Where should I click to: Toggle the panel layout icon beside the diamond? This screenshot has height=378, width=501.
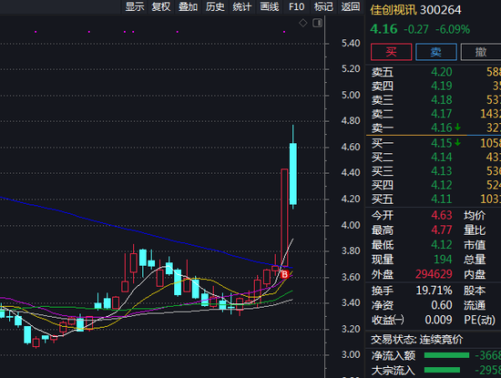317,23
